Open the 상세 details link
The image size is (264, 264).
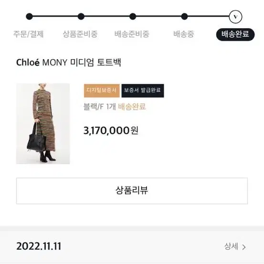[x=232, y=246]
